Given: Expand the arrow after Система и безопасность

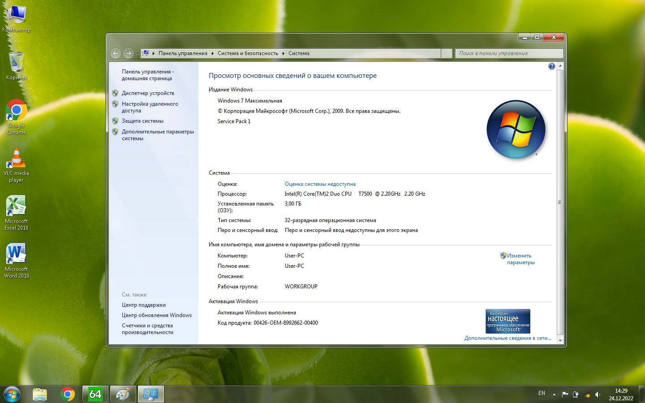Looking at the screenshot, I should pyautogui.click(x=284, y=53).
